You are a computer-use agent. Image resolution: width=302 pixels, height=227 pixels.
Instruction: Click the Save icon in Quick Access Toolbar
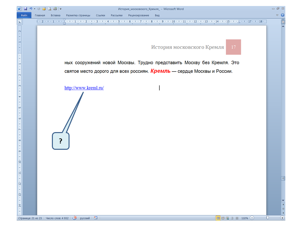(25, 9)
